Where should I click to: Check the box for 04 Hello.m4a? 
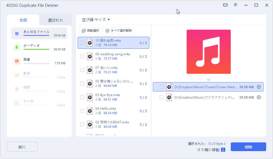coord(82,111)
